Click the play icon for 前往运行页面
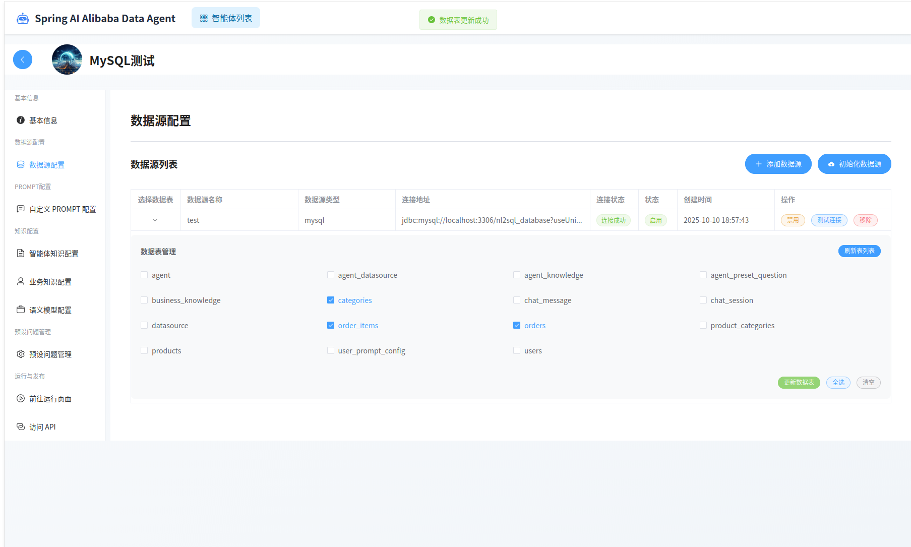 21,398
